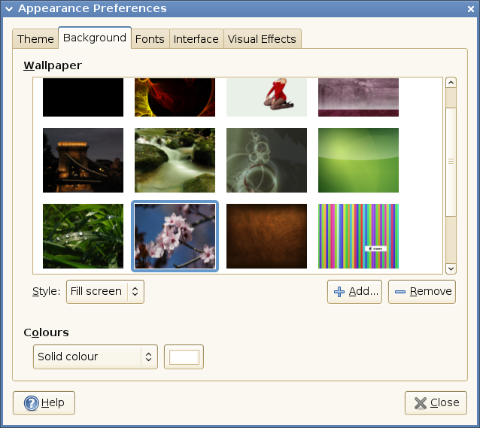Select the cherry blossom wallpaper

click(175, 236)
